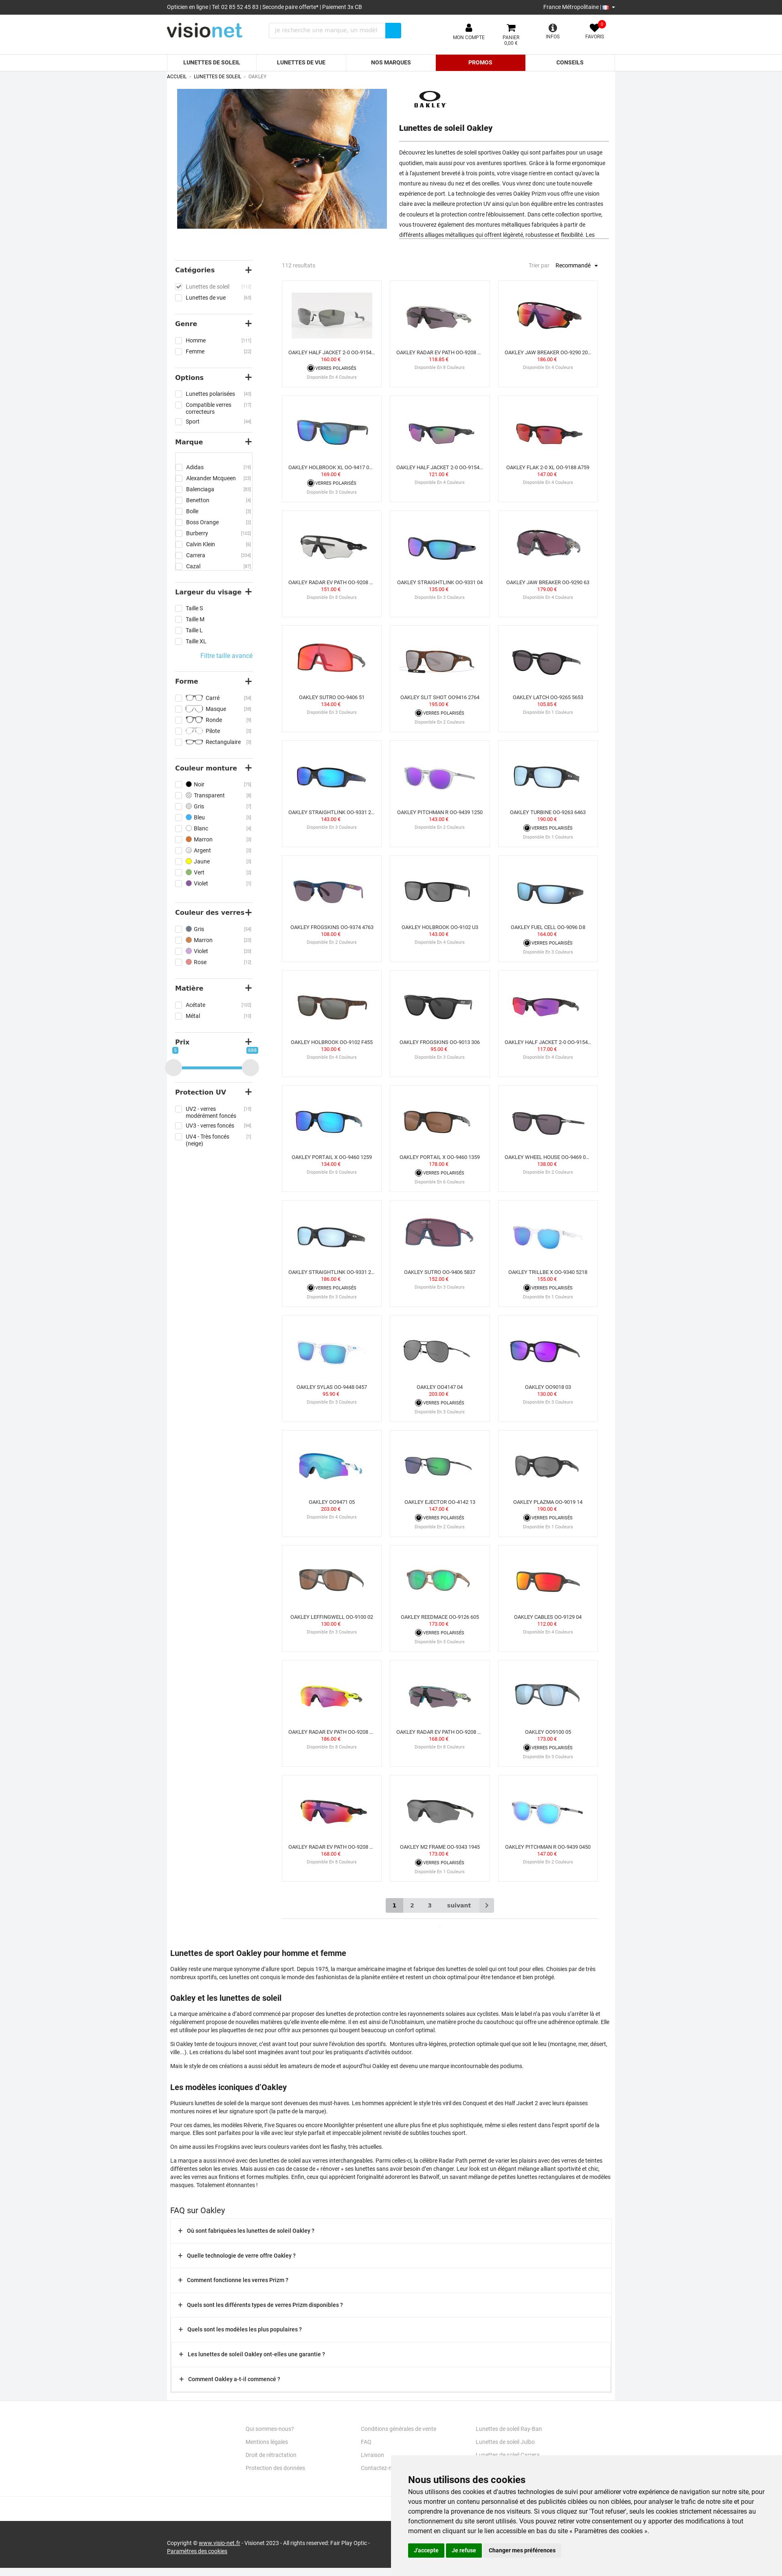Screen dimensions: 782x2576
Task: Click the Ronde frame shape icon
Action: tap(195, 720)
